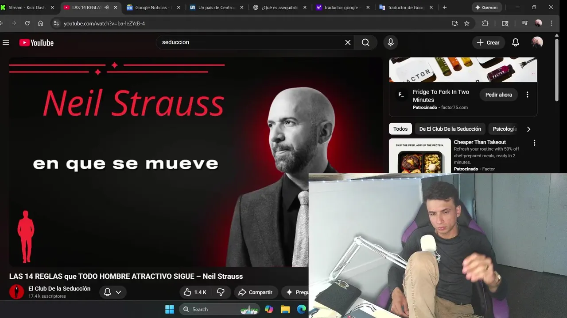Open the 'Cheaper Than Takeout' ad title
Screen dimensions: 567x318
(x=480, y=142)
